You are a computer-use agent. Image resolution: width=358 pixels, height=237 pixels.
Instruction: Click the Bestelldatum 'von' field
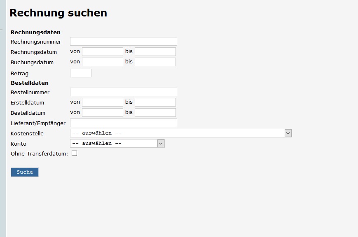(102, 113)
